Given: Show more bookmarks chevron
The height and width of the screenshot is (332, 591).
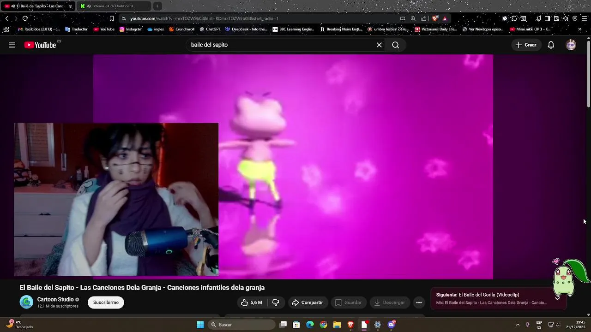Looking at the screenshot, I should click(580, 29).
